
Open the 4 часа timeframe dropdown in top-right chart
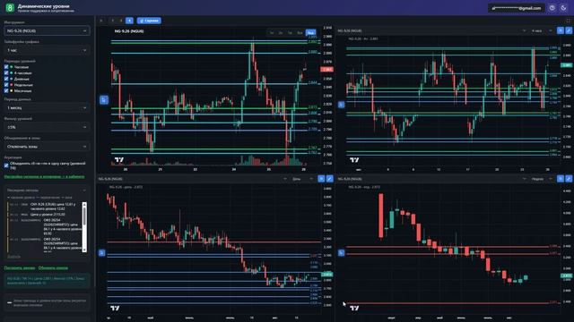point(542,30)
